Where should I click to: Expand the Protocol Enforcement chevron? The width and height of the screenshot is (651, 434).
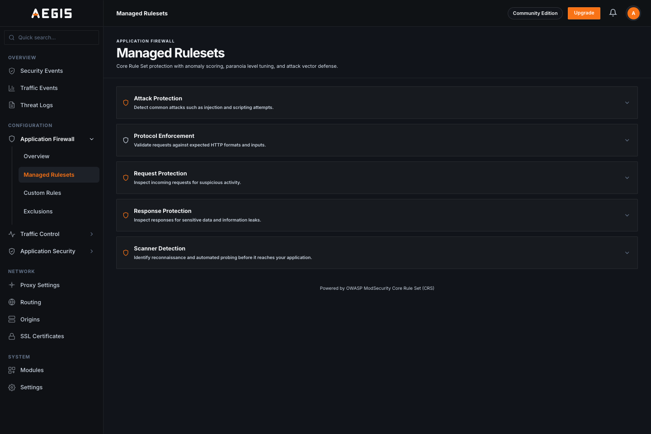click(x=627, y=140)
